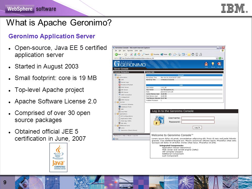Click the Print icon in browser toolbar
This screenshot has height=189, width=252.
[179, 55]
